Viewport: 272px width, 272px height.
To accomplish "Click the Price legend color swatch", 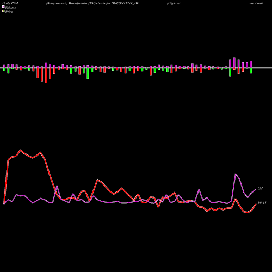I will click(3, 11).
